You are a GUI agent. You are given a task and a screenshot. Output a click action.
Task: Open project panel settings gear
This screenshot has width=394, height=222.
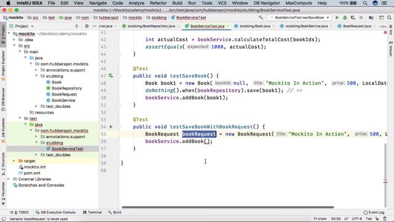(x=87, y=26)
